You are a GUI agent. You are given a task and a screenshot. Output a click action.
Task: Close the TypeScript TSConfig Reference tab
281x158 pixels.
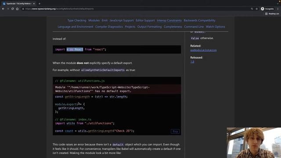coord(34,4)
